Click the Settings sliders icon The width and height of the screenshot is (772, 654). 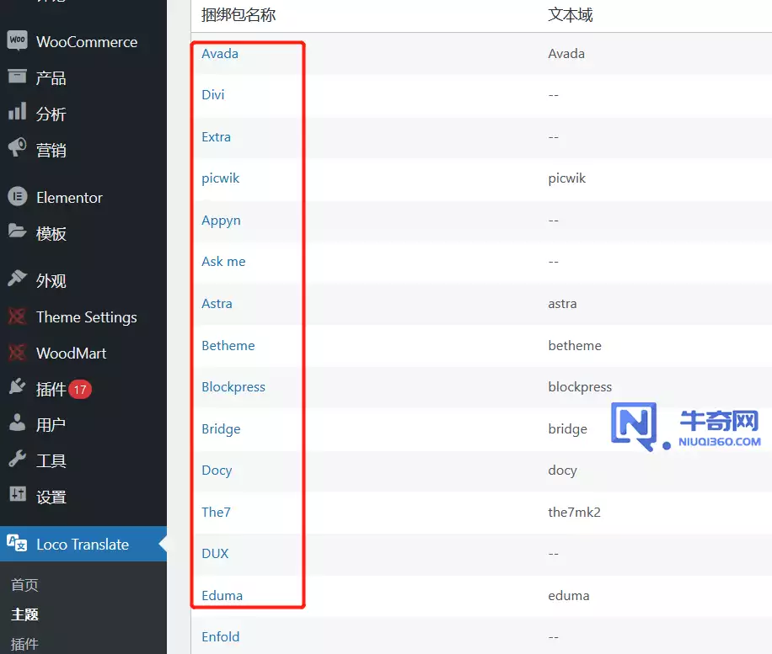(x=17, y=494)
